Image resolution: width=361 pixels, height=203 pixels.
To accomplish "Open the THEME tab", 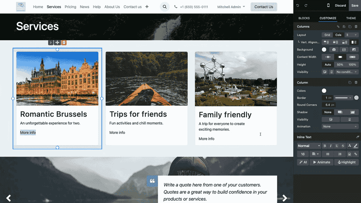I will 351,18.
